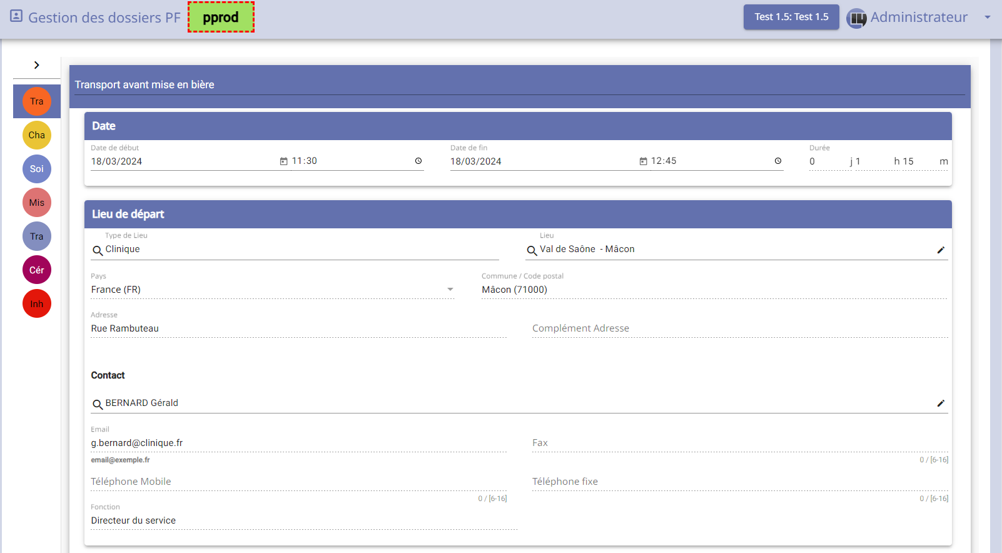Edit the contact with the pencil icon
The width and height of the screenshot is (1002, 553).
click(941, 403)
